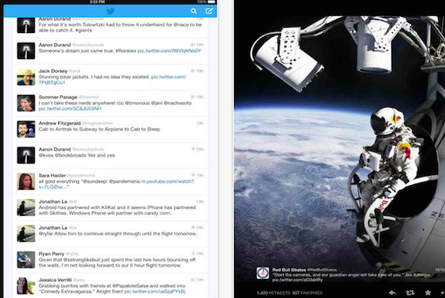Tap the @nachosoto mention
445x298 pixels.
[x=177, y=103]
